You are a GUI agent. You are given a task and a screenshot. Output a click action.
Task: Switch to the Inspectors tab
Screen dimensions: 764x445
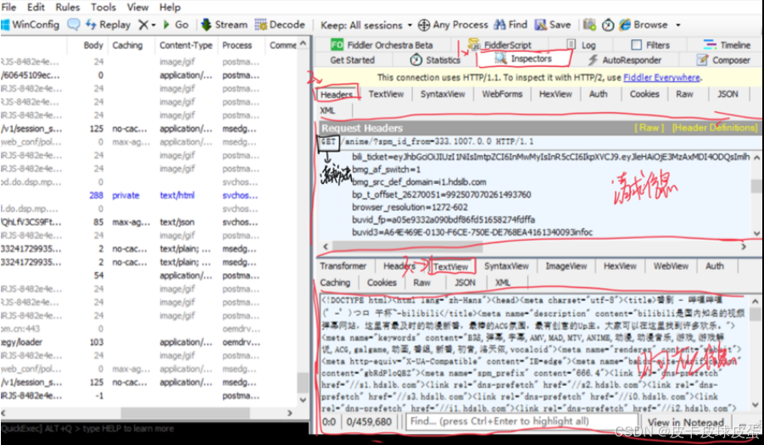pos(523,59)
